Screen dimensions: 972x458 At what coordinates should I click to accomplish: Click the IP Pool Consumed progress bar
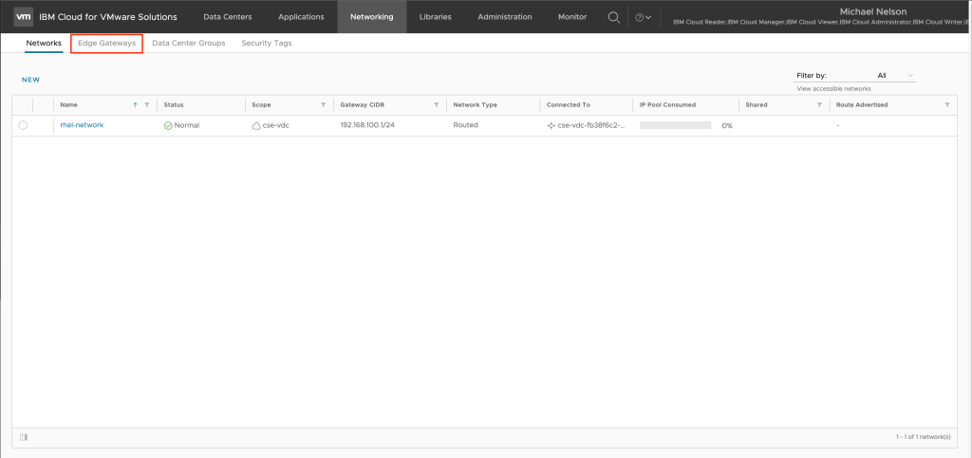675,125
